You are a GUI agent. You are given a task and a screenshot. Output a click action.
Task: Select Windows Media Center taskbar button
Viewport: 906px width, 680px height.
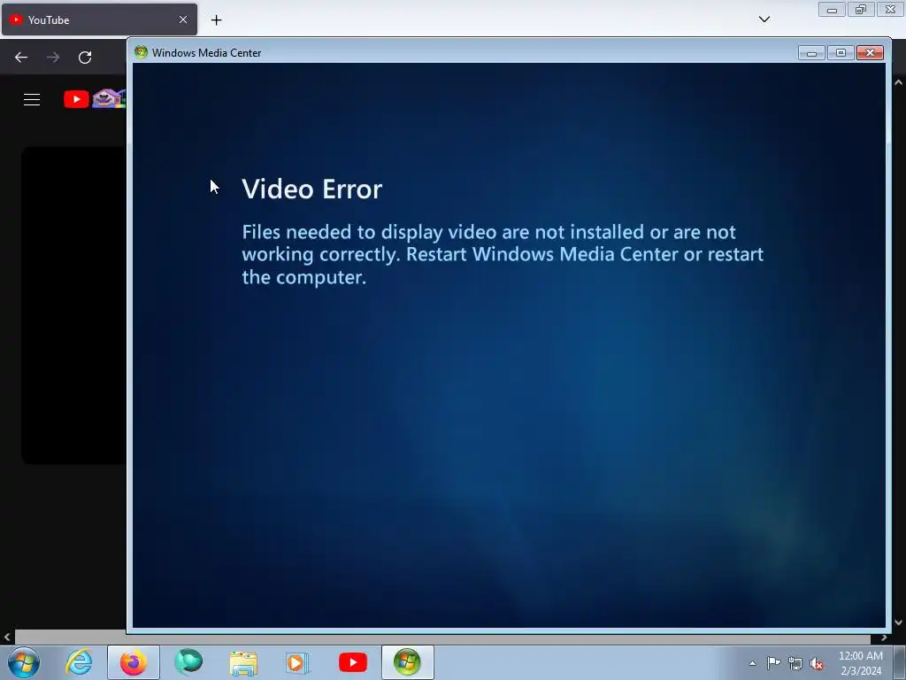(407, 662)
